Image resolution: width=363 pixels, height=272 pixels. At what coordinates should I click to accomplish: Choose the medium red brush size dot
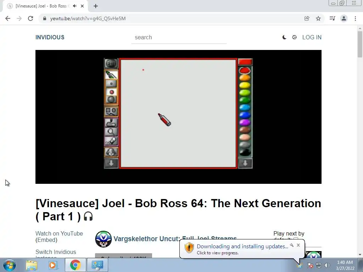pyautogui.click(x=112, y=92)
